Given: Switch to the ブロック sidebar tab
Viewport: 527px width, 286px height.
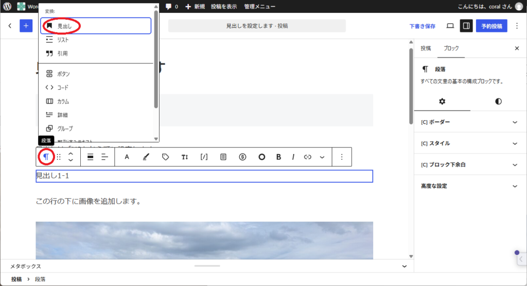Looking at the screenshot, I should [x=451, y=48].
